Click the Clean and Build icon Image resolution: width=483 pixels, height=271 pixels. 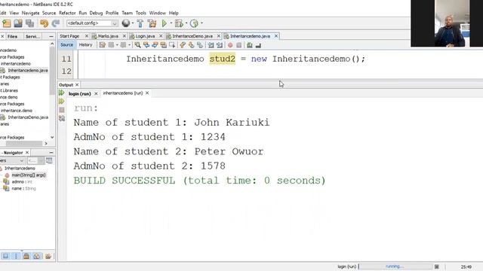tap(152, 23)
